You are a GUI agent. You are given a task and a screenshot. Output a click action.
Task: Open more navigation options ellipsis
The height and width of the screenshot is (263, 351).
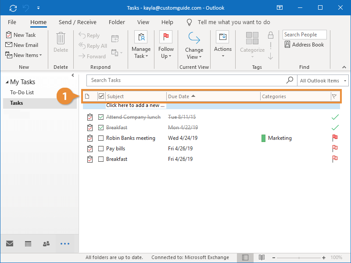65,244
